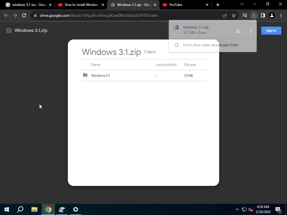Click Chrome icon in taskbar
The width and height of the screenshot is (287, 215).
click(48, 209)
